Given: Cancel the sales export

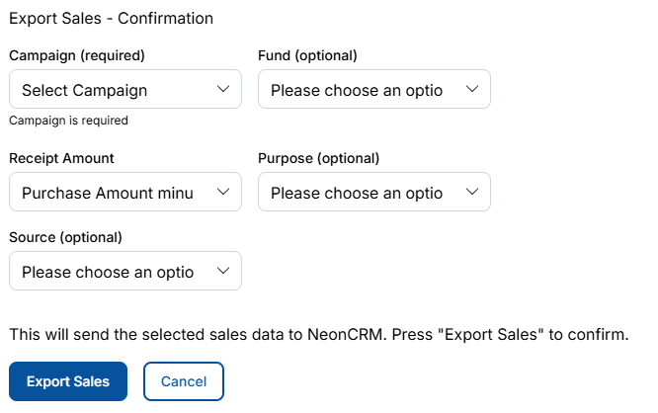Looking at the screenshot, I should click(x=184, y=381).
